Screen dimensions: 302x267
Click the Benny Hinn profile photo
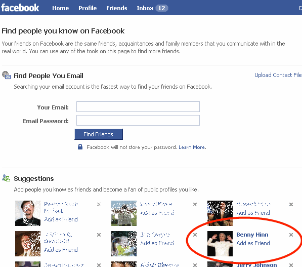(x=220, y=244)
